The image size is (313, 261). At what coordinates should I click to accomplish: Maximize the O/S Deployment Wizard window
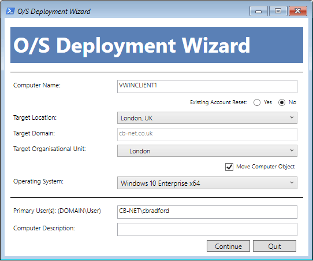click(278, 11)
